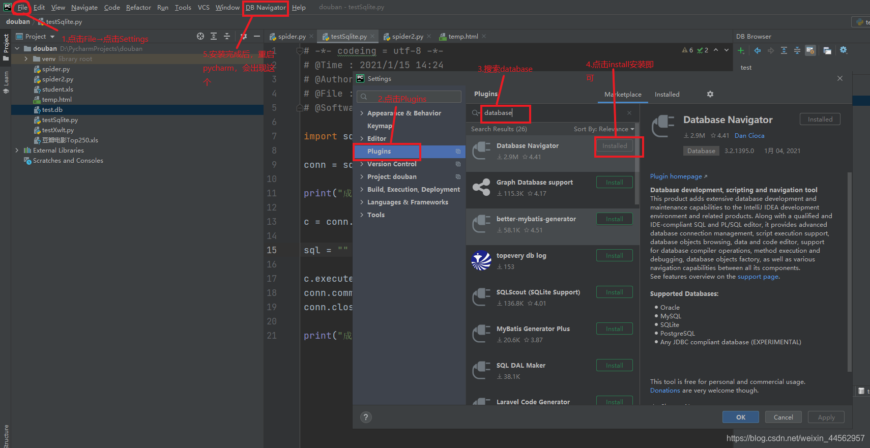Expand the Editor settings category
The width and height of the screenshot is (870, 448).
click(362, 138)
